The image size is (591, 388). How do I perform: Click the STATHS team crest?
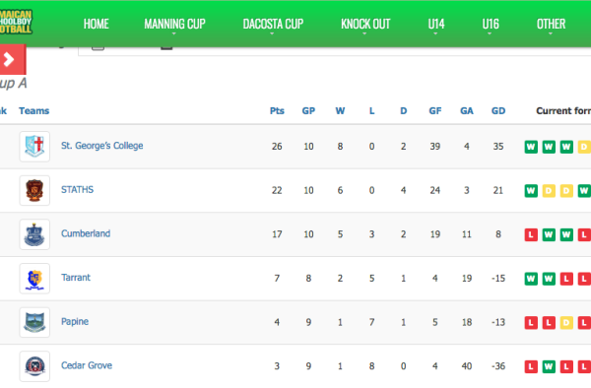click(x=34, y=190)
